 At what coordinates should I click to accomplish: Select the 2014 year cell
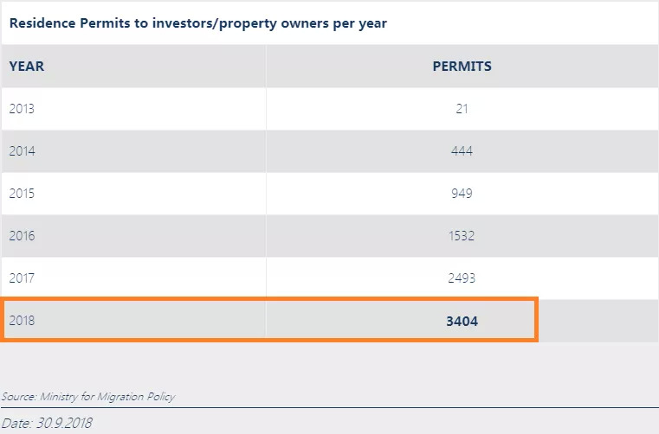pos(23,150)
